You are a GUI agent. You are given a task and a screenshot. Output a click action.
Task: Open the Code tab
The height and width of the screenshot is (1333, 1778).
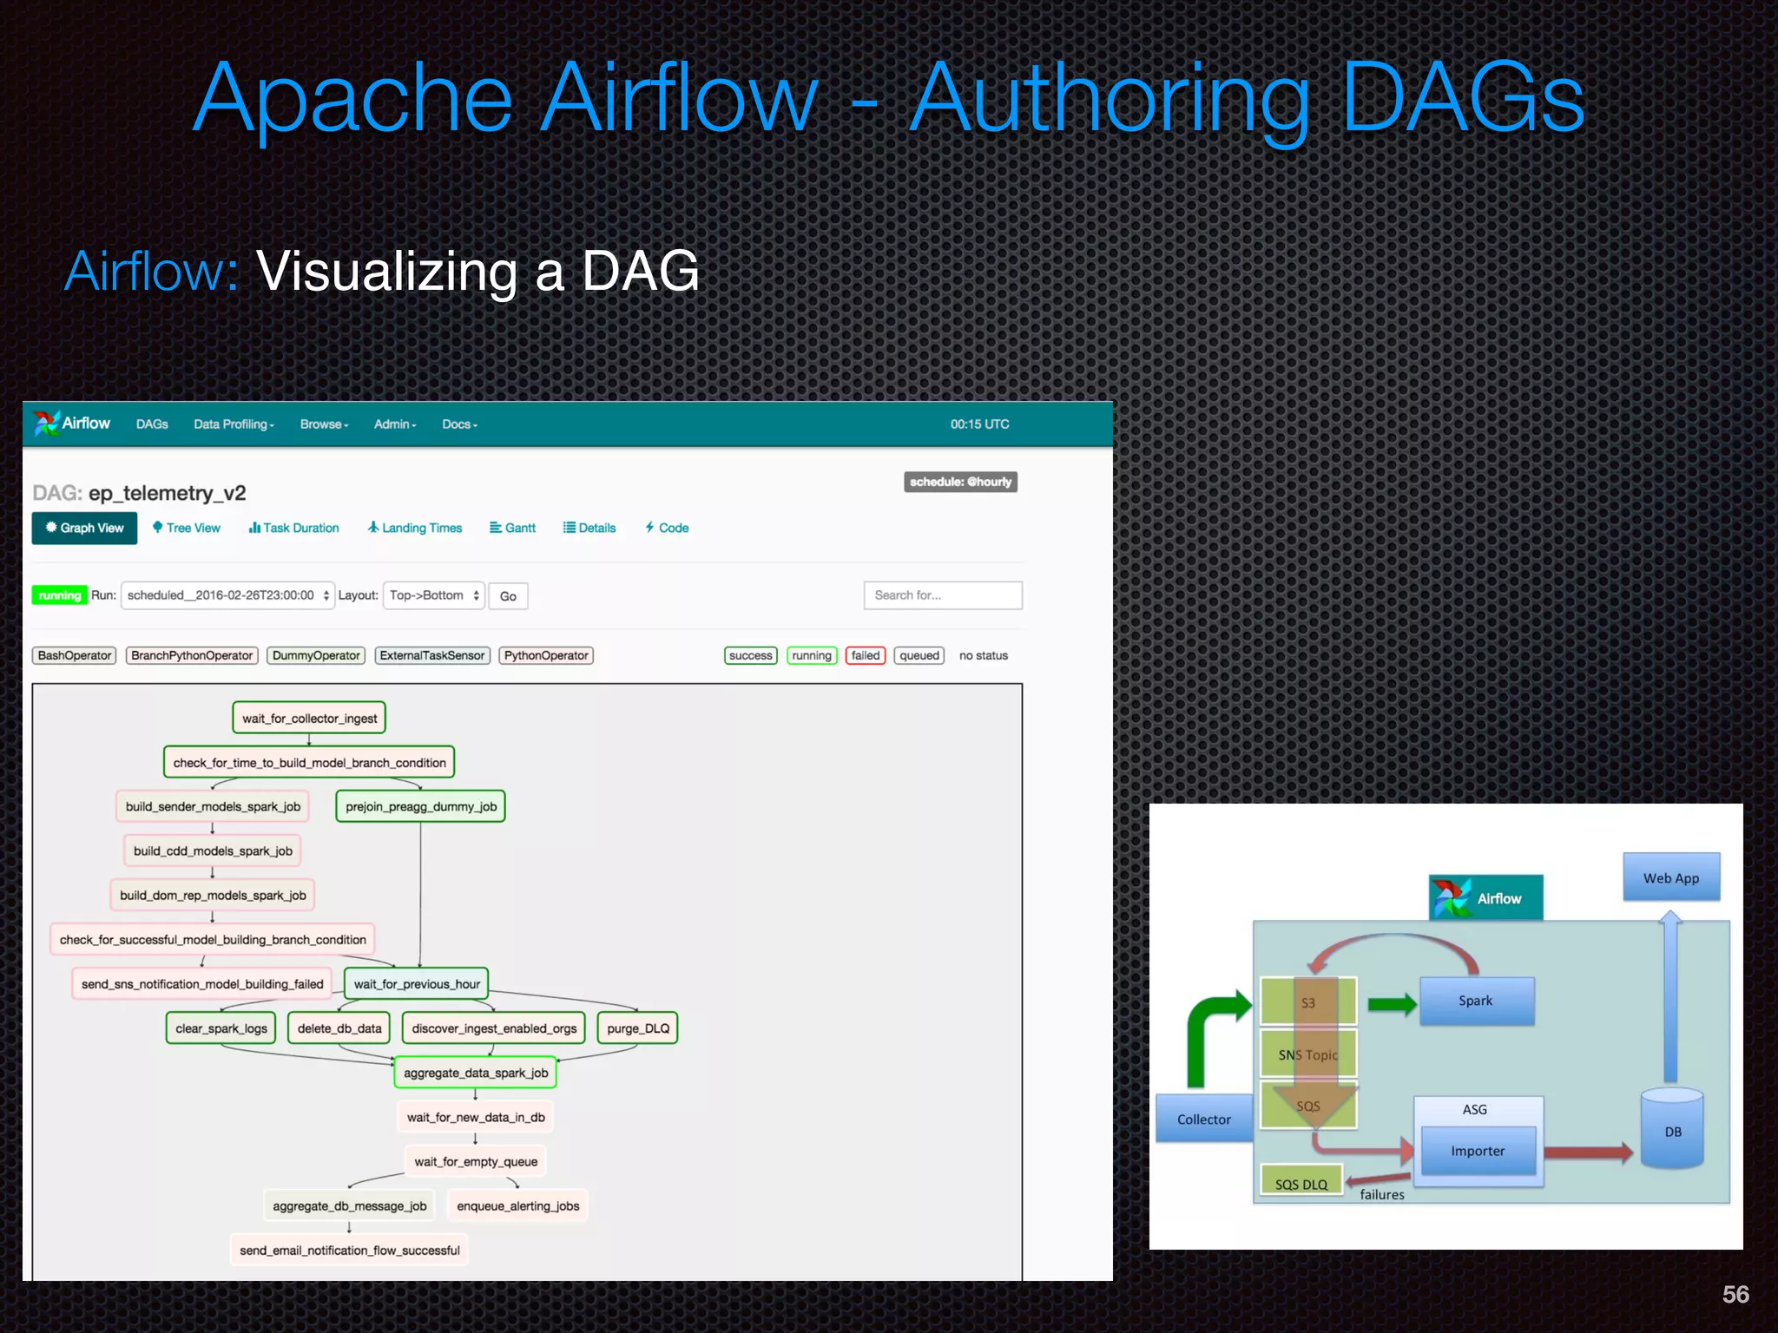pos(667,528)
